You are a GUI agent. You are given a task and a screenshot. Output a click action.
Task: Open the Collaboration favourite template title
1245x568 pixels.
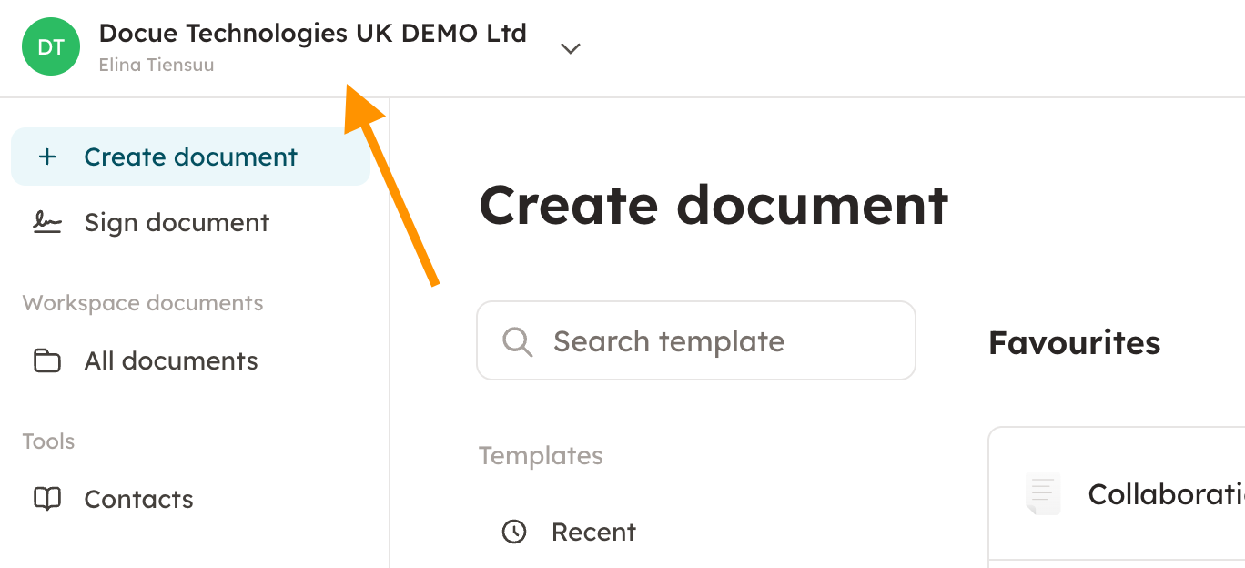pos(1166,494)
